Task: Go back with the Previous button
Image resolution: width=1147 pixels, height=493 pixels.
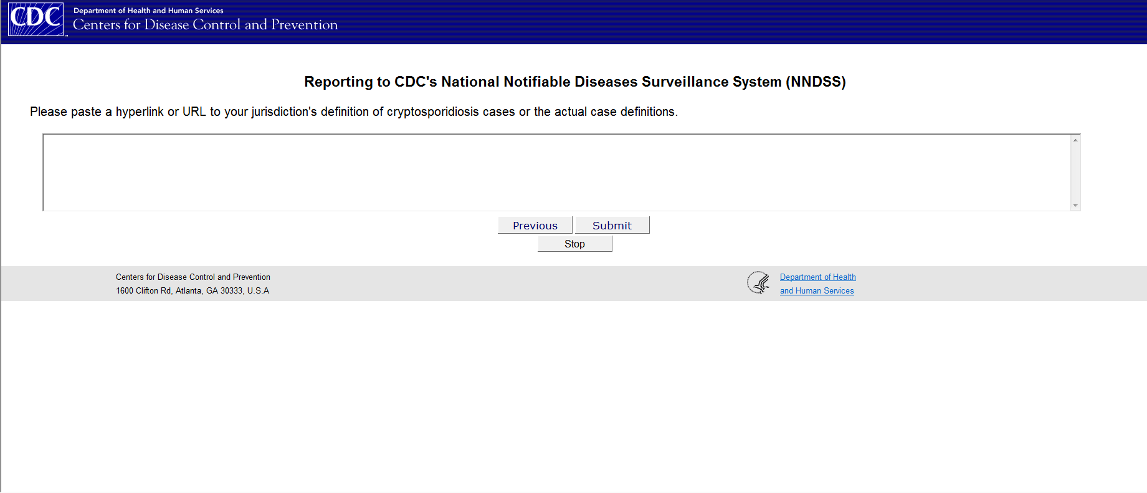Action: pyautogui.click(x=535, y=226)
